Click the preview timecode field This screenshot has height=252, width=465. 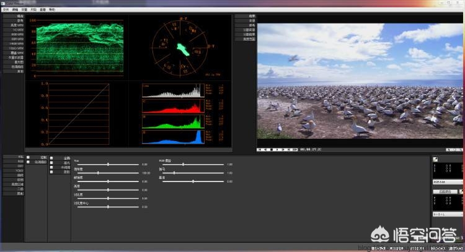coord(310,149)
